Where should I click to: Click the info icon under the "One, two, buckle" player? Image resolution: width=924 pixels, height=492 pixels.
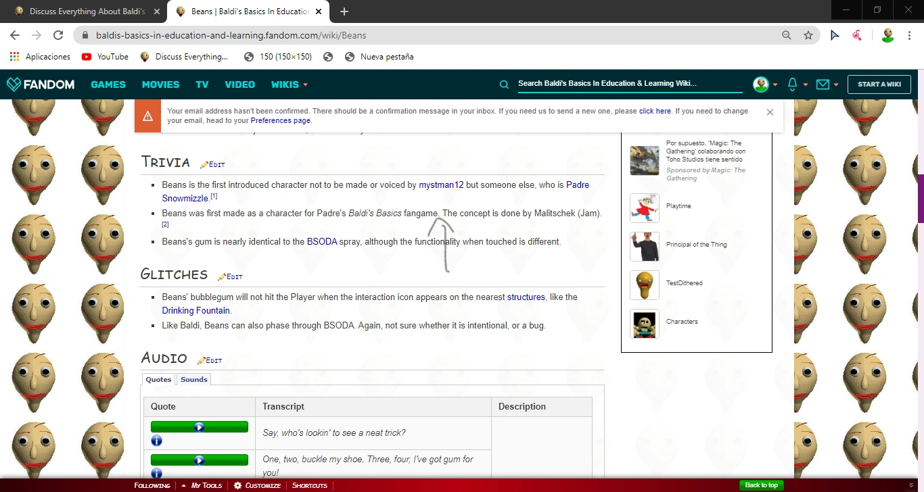coord(156,473)
